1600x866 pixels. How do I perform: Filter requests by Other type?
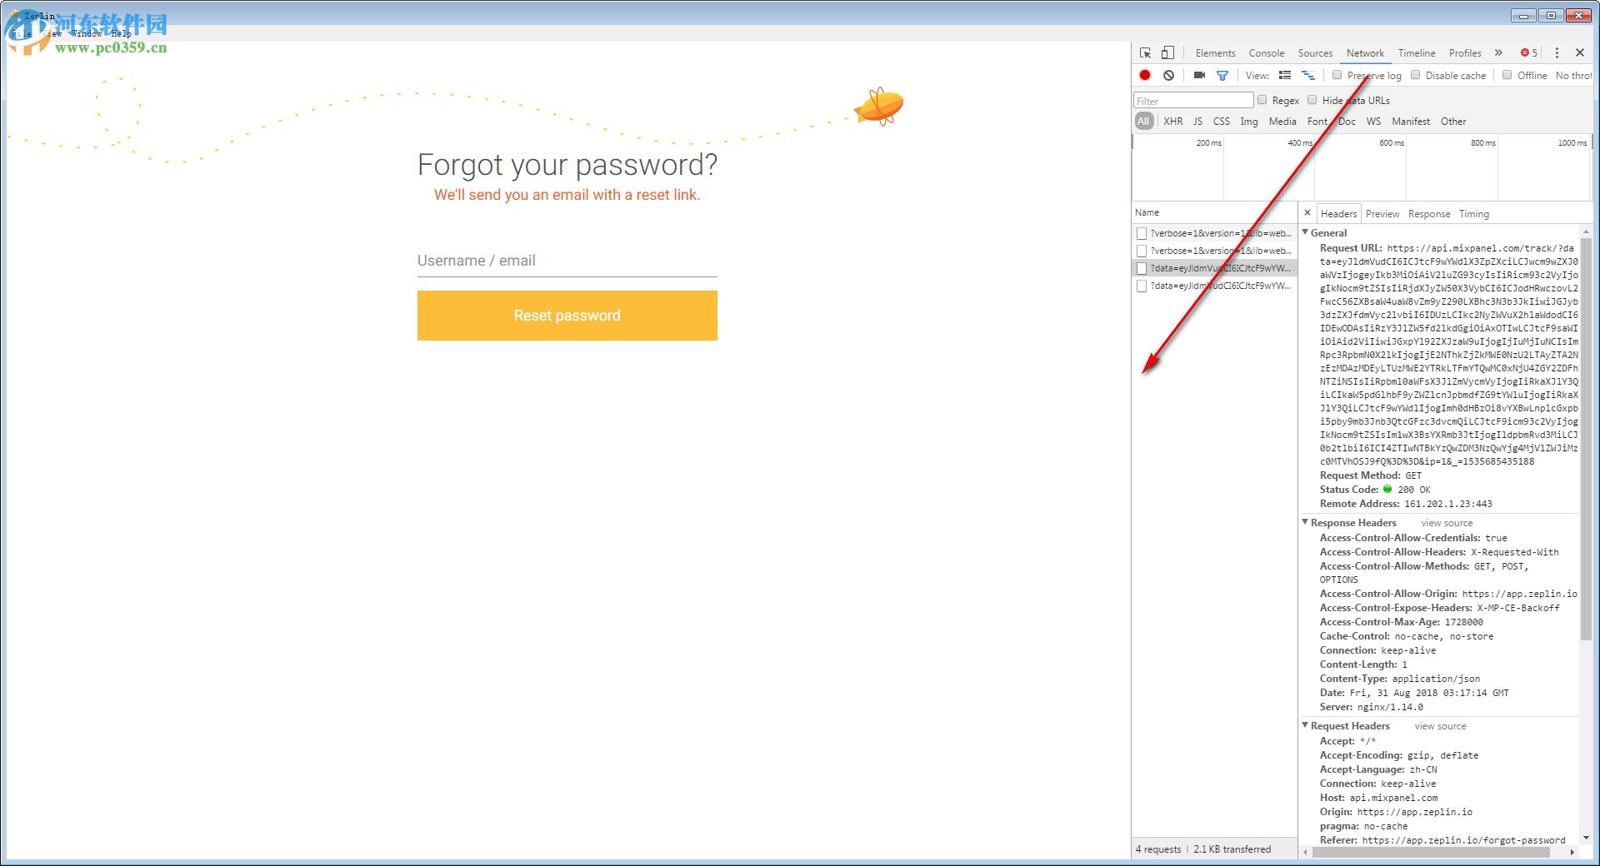1453,121
